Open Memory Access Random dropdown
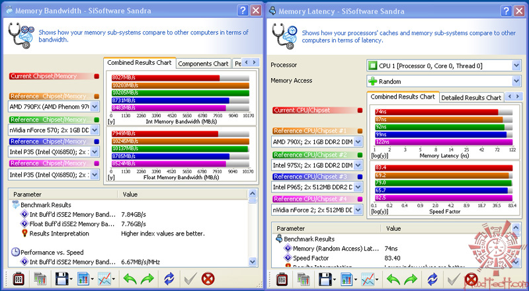The image size is (529, 291). [x=516, y=81]
